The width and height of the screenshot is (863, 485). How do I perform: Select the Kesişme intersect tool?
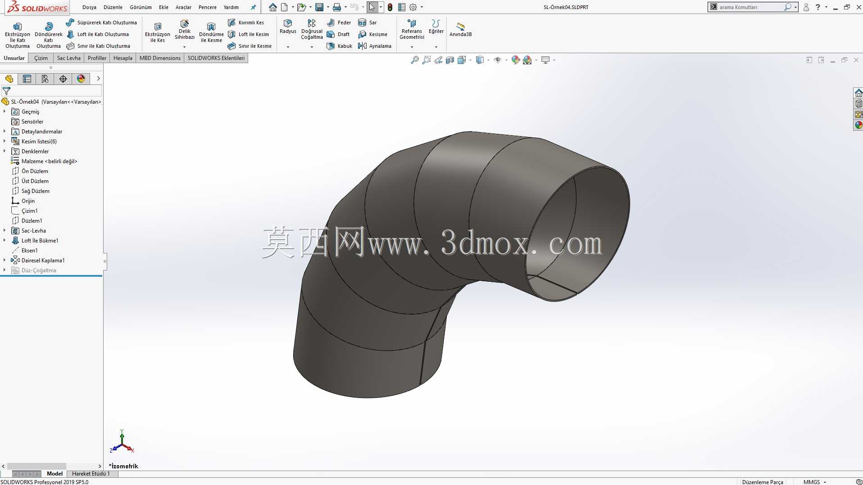(373, 34)
